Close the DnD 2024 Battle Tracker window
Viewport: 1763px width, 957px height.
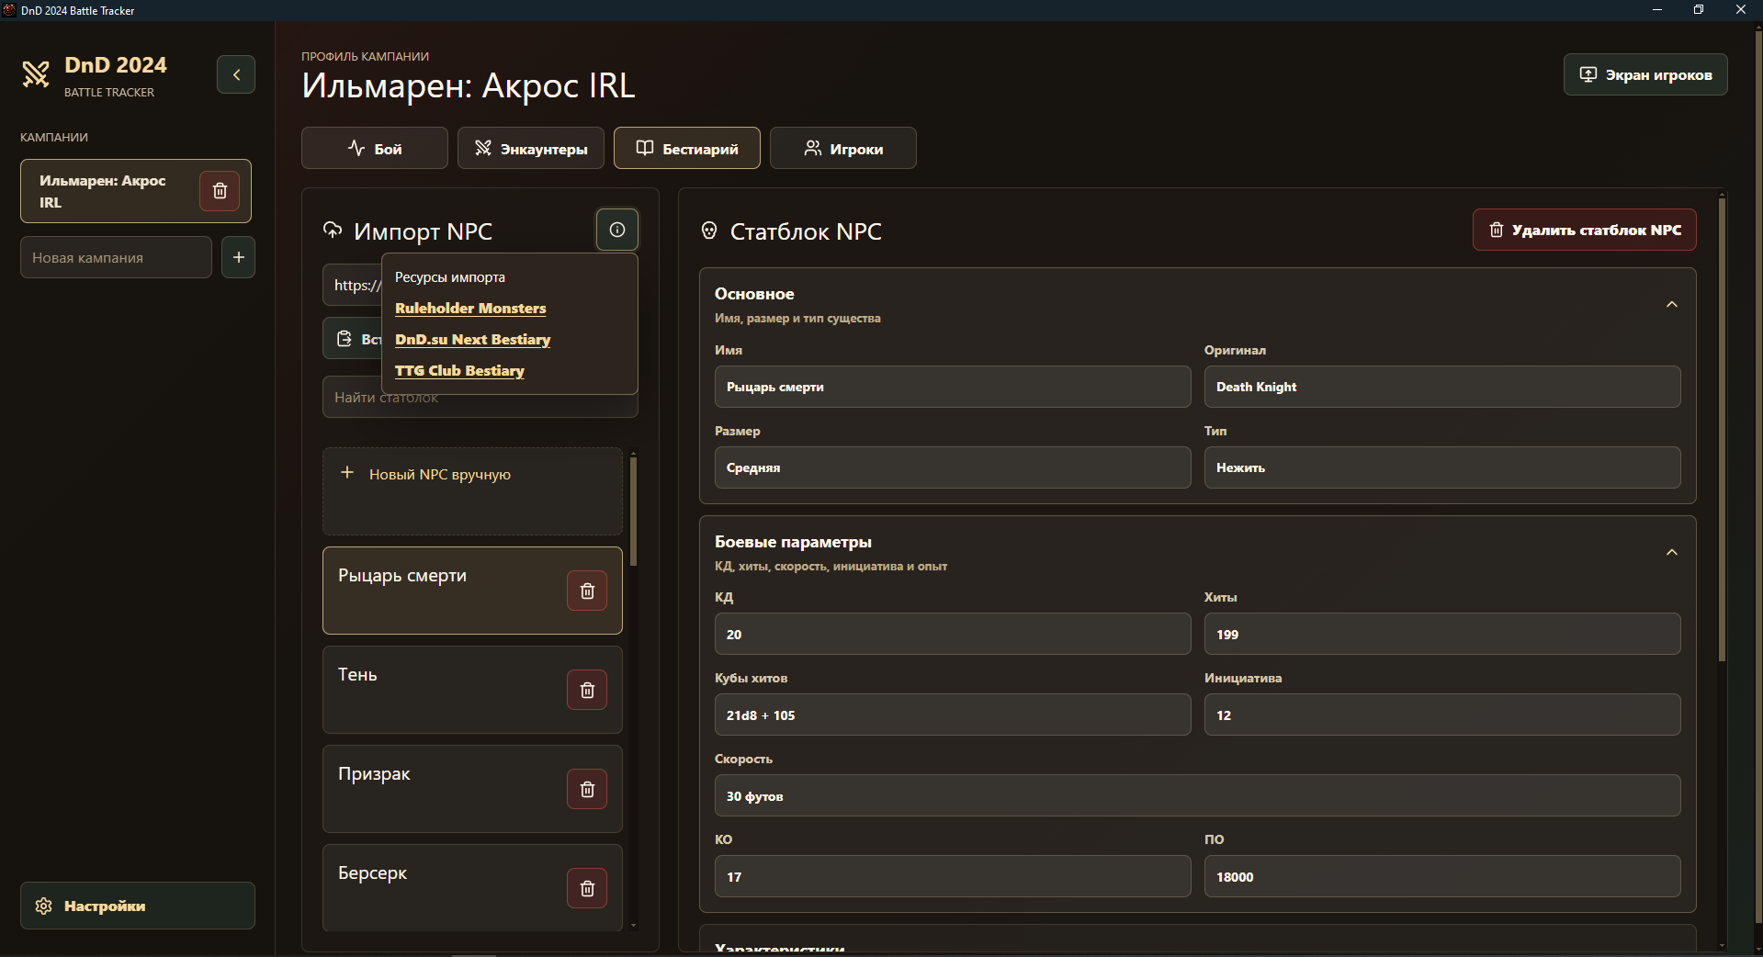(x=1741, y=10)
